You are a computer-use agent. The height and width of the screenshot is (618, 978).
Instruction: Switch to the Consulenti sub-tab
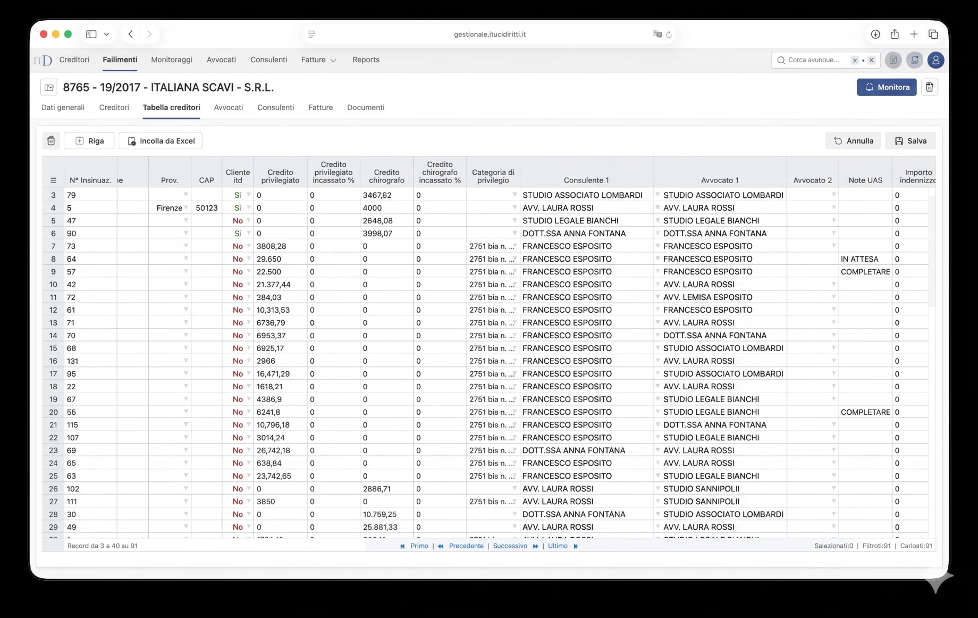click(275, 107)
